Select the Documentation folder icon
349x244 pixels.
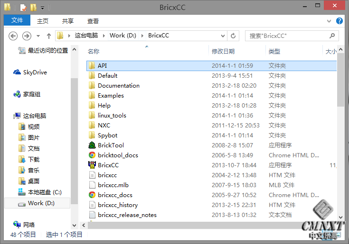tap(92, 85)
